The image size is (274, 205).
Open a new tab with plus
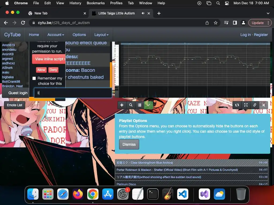coord(159,13)
